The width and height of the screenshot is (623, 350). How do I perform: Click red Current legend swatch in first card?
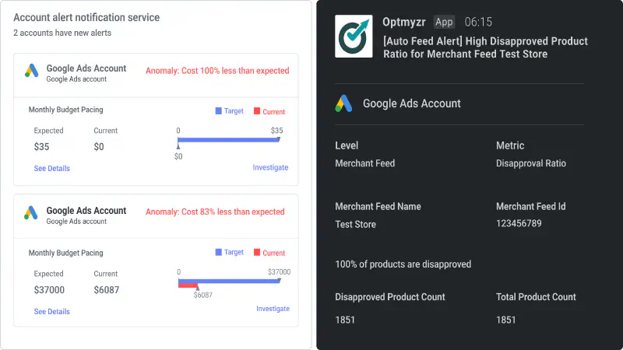point(257,111)
